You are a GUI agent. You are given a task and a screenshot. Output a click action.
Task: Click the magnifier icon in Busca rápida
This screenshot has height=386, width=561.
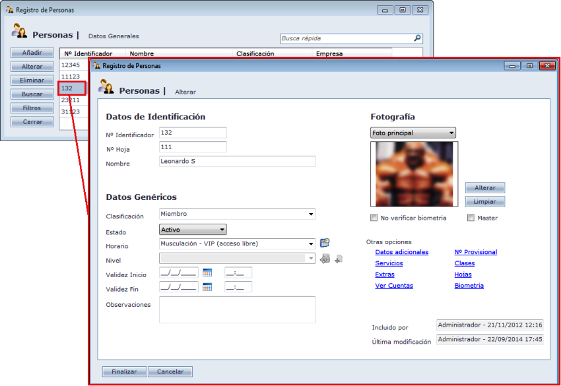417,38
